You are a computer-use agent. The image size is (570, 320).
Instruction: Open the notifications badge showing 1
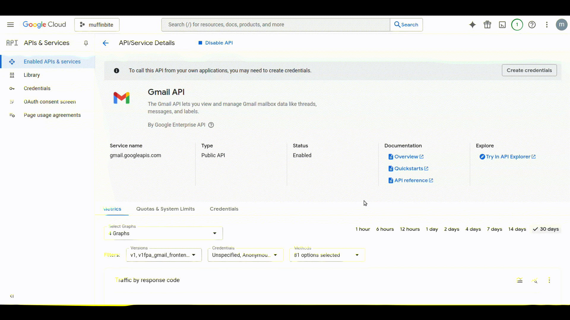pos(517,25)
